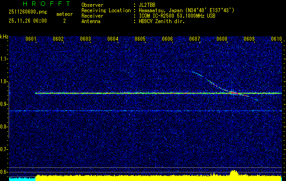Click the meteor count value 2
The height and width of the screenshot is (181, 286).
click(x=64, y=20)
